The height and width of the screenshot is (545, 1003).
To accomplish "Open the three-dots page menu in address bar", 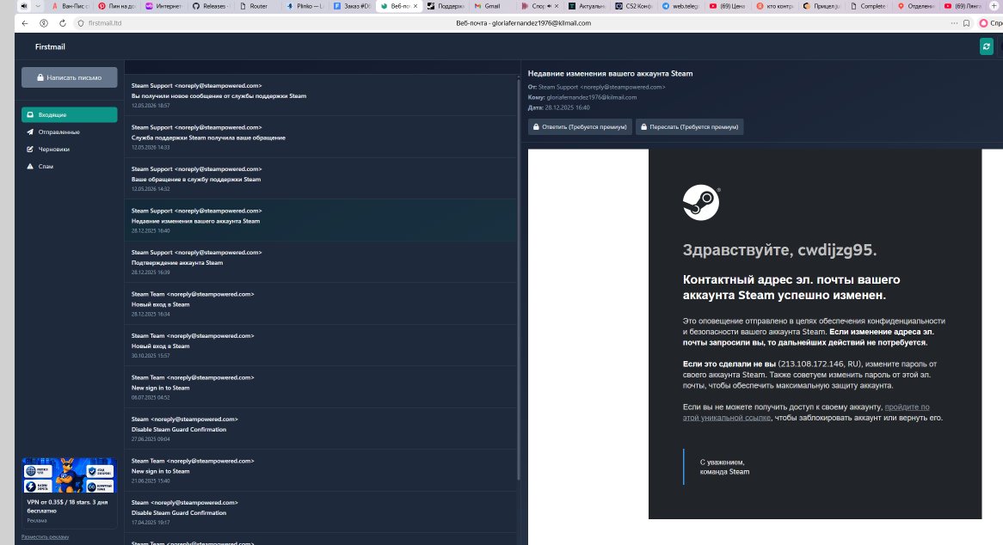I will click(954, 23).
